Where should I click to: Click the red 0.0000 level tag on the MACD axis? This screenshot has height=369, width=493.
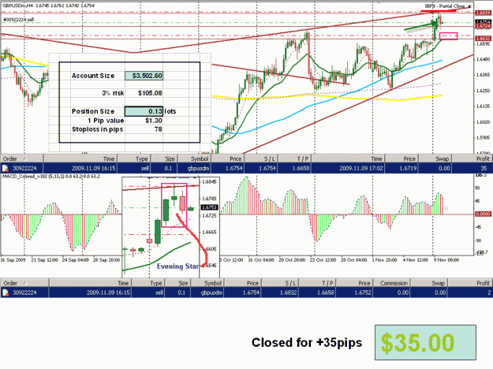[483, 214]
